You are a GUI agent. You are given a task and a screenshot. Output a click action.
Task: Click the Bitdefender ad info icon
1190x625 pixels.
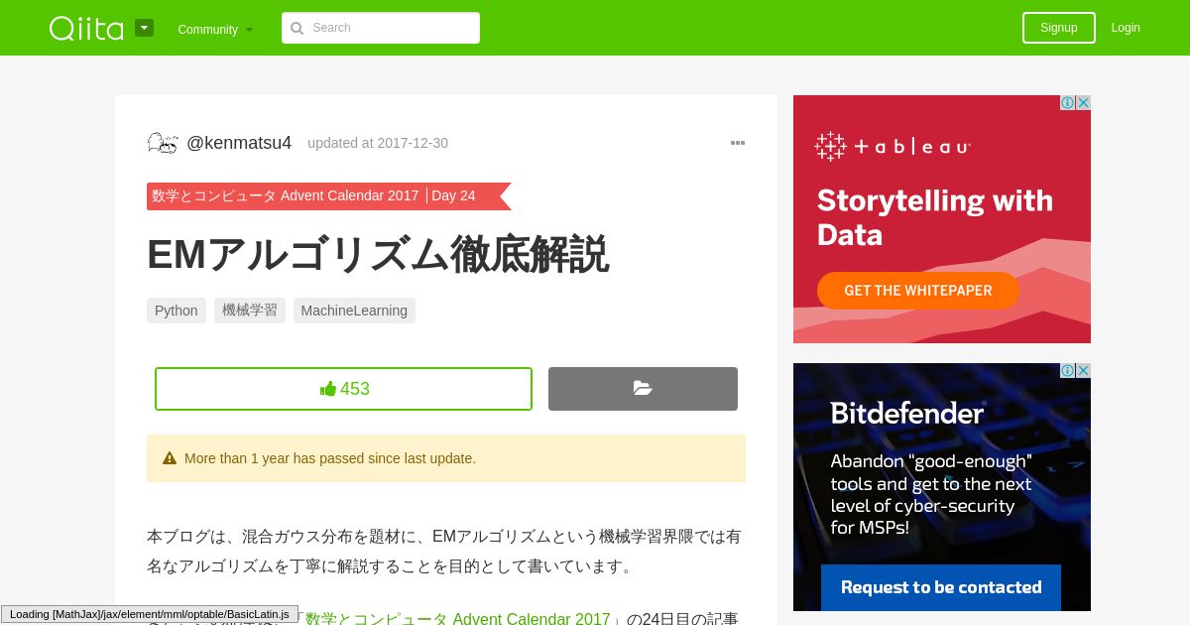pos(1068,370)
